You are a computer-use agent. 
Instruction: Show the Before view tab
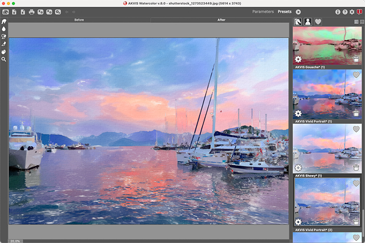pyautogui.click(x=79, y=20)
